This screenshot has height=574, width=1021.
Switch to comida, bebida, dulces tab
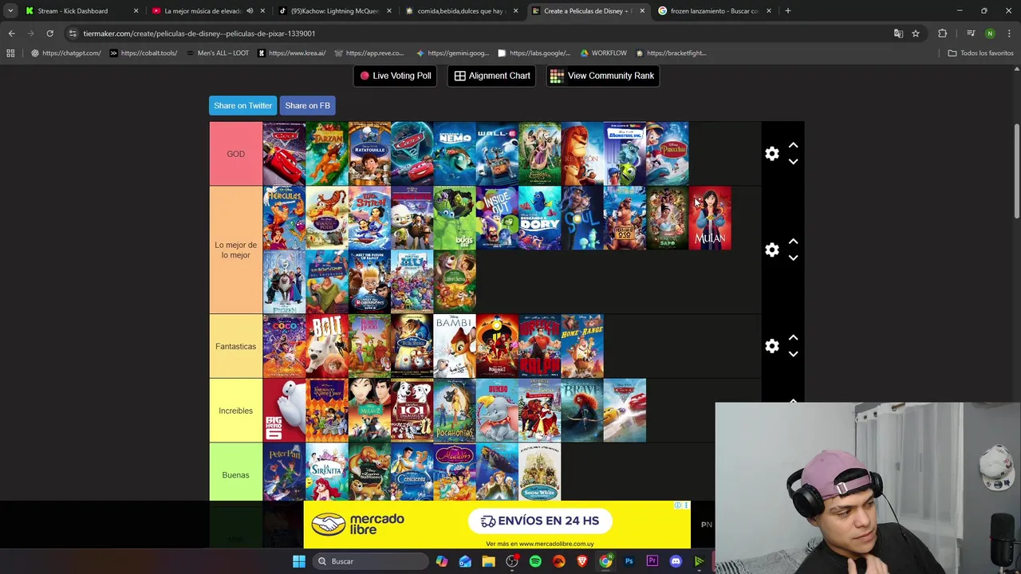[461, 11]
